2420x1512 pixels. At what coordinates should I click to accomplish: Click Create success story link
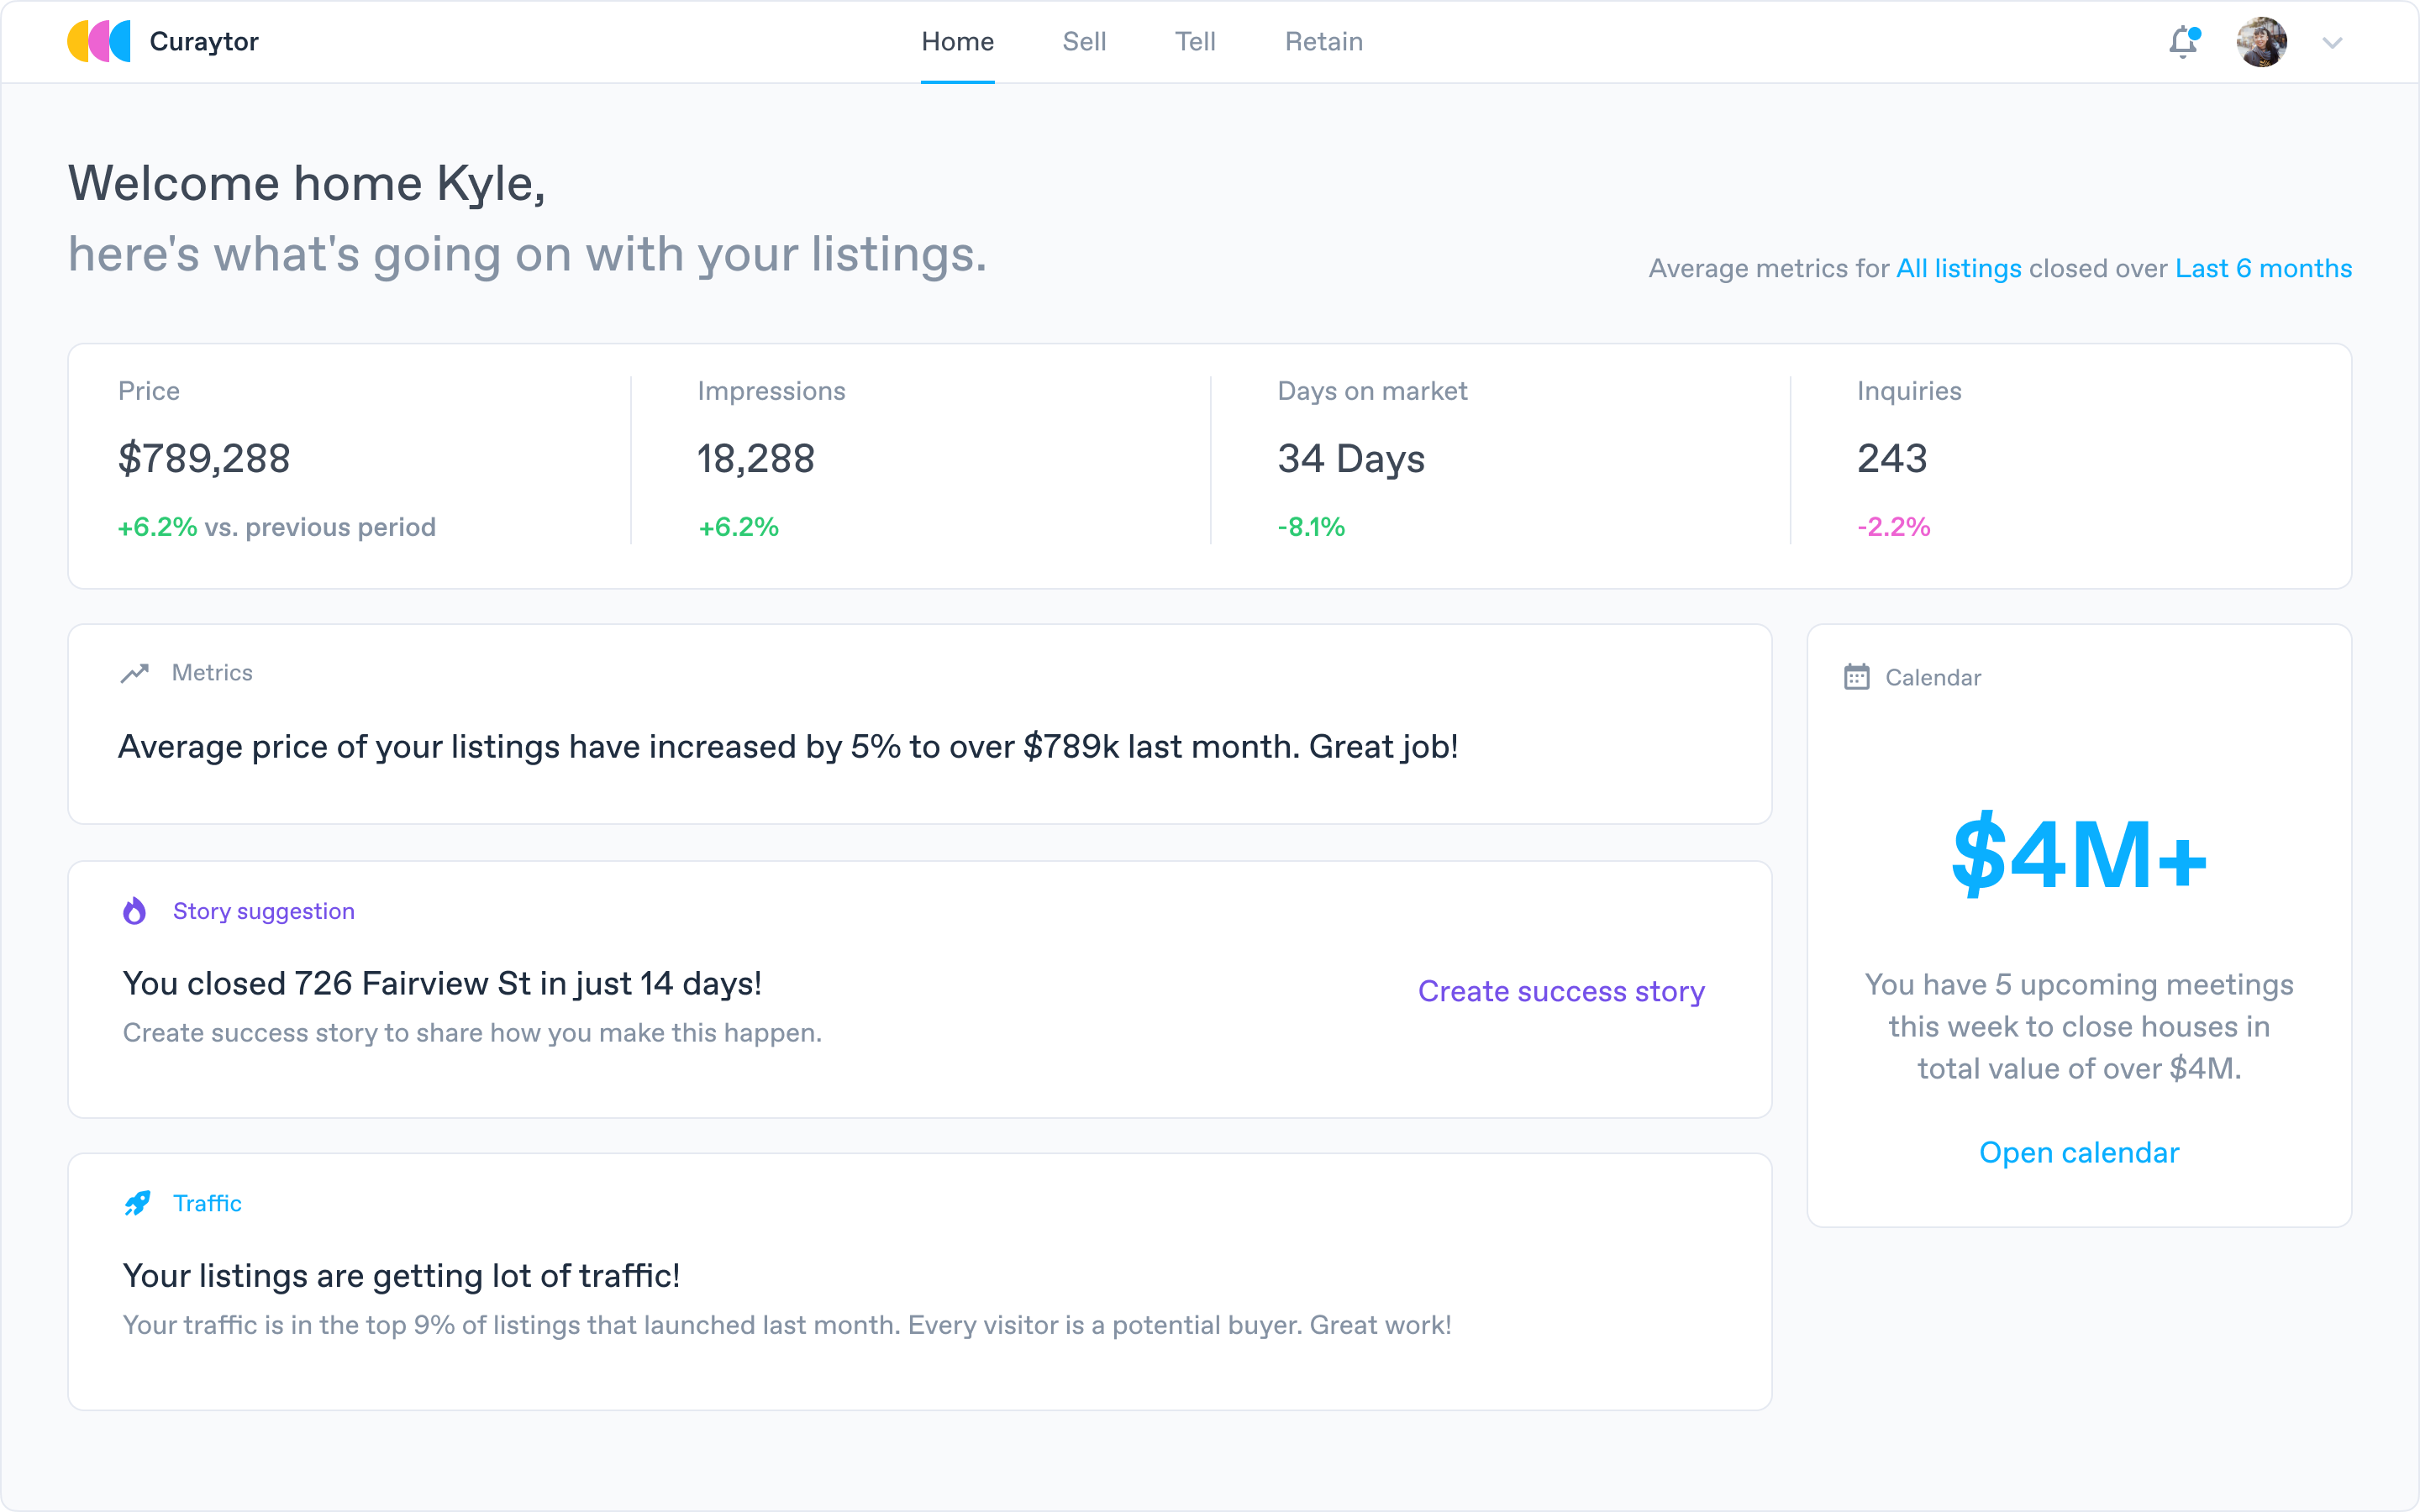pyautogui.click(x=1561, y=991)
